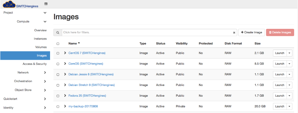Open CoreOS (SWITCHengines) link
The height and width of the screenshot is (113, 298).
86,64
